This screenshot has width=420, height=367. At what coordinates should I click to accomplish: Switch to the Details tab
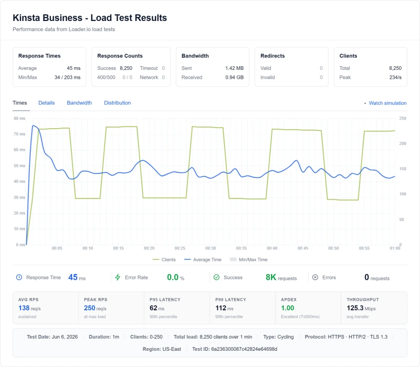47,103
